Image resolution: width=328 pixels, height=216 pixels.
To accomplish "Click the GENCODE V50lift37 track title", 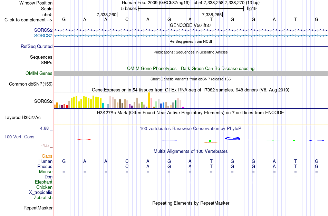I will coord(191,25).
